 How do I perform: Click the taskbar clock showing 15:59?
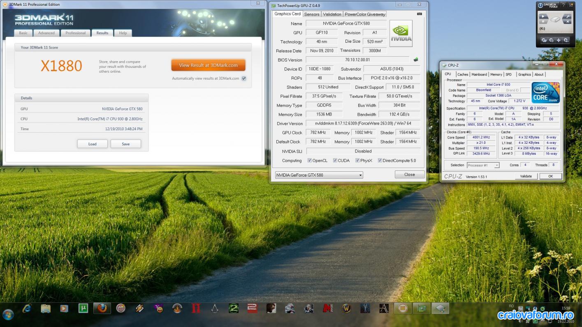click(x=566, y=308)
